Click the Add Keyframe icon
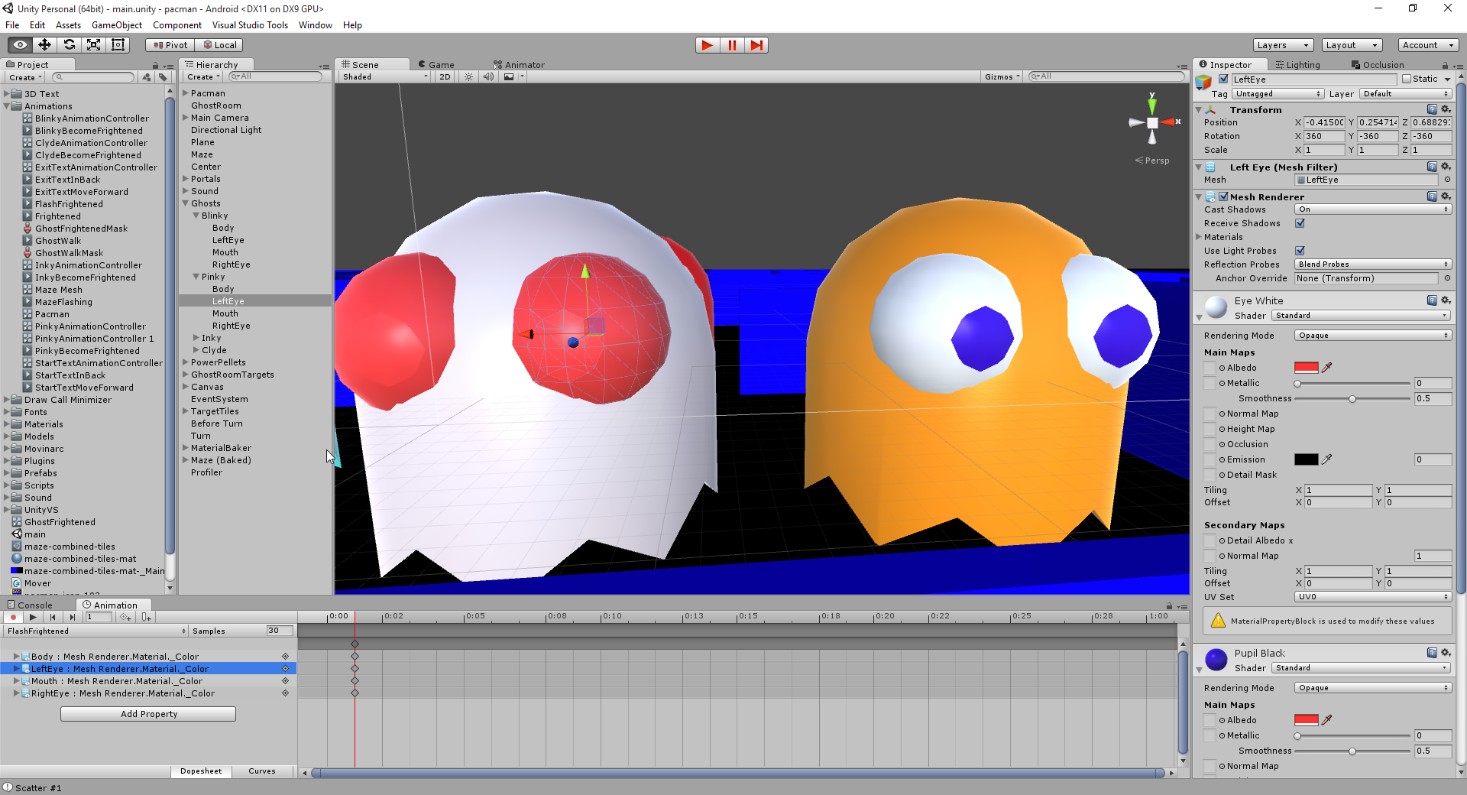This screenshot has height=795, width=1467. [125, 617]
